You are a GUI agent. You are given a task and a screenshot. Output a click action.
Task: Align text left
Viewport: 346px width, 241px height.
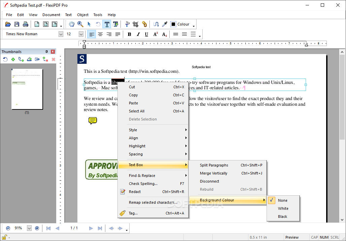pyautogui.click(x=92, y=34)
